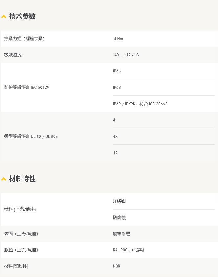Select the 极限温度 row label
The image size is (218, 277).
tap(13, 55)
